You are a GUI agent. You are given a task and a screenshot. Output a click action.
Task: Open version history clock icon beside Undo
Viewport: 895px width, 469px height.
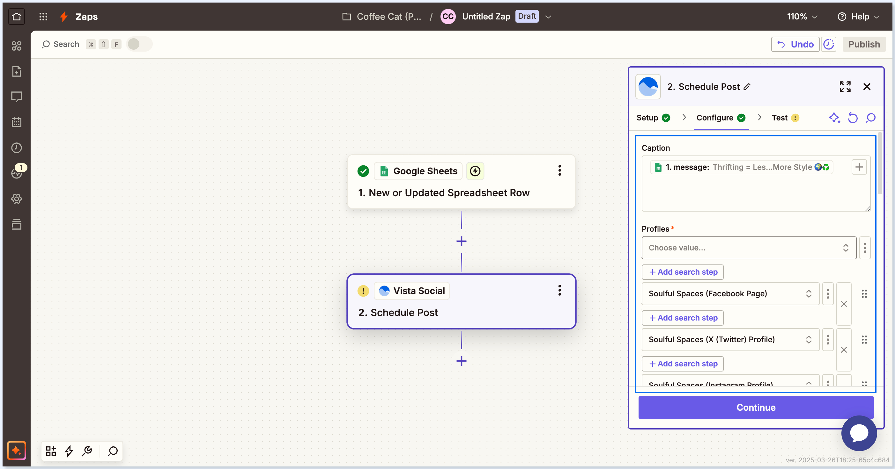tap(829, 44)
